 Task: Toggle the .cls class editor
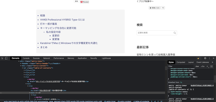pyautogui.click(x=202, y=66)
